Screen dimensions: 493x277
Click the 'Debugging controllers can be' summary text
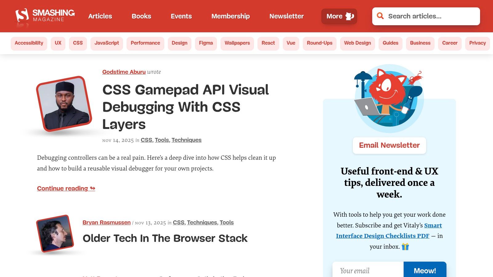tap(157, 163)
